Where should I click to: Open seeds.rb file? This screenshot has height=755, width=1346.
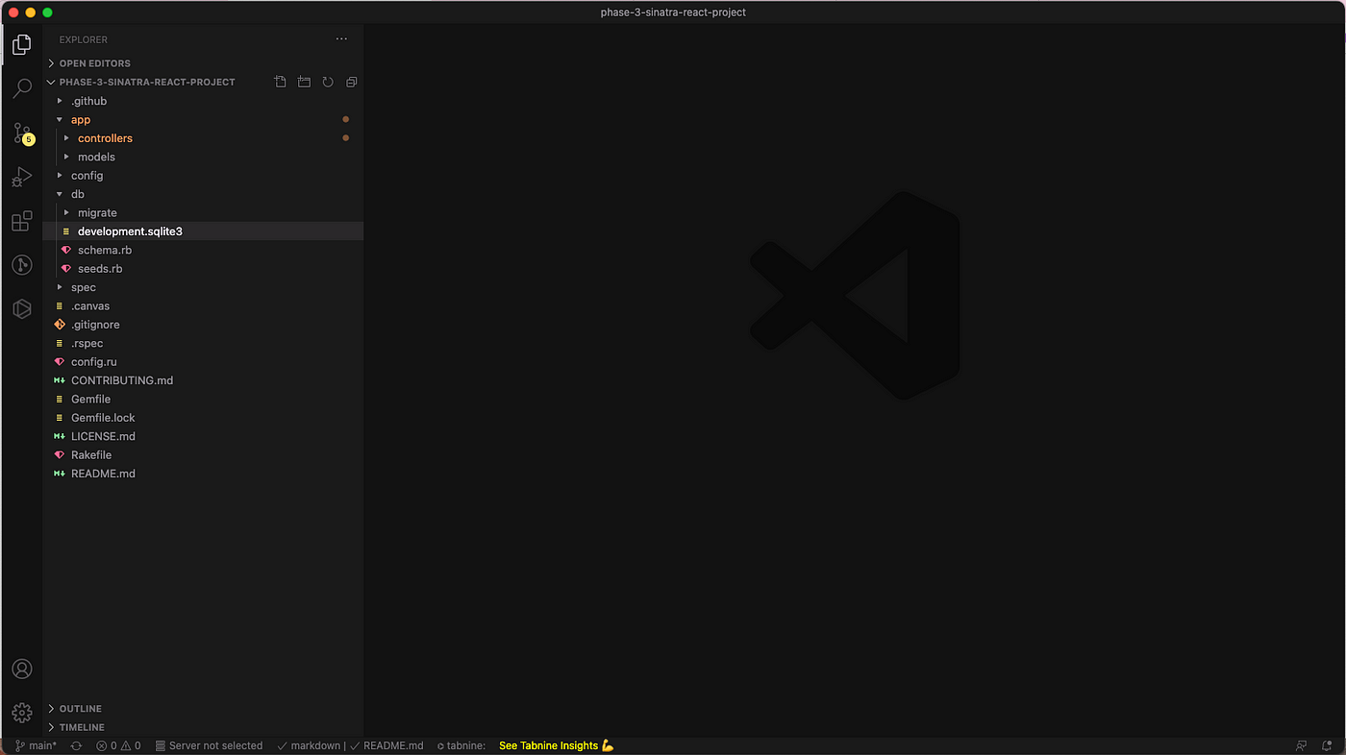205,269
